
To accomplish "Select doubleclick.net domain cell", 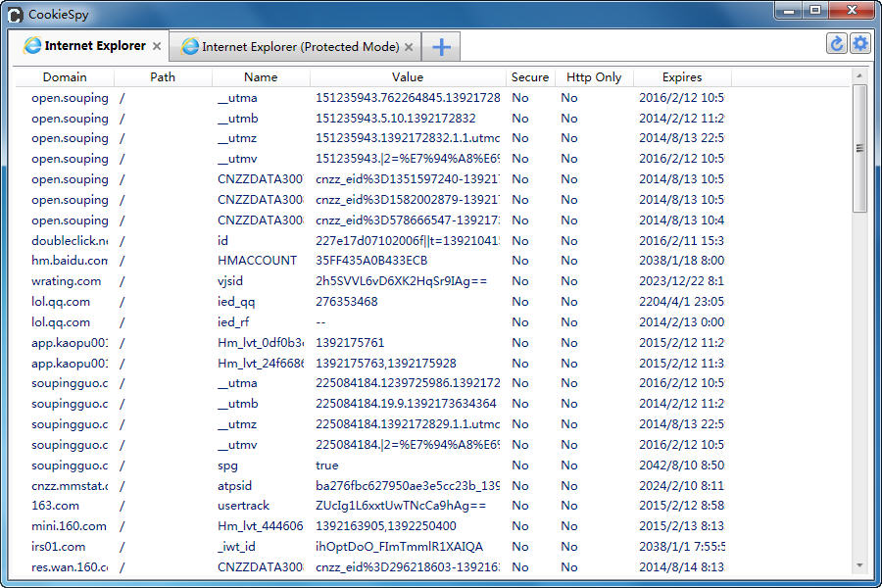I will click(70, 241).
